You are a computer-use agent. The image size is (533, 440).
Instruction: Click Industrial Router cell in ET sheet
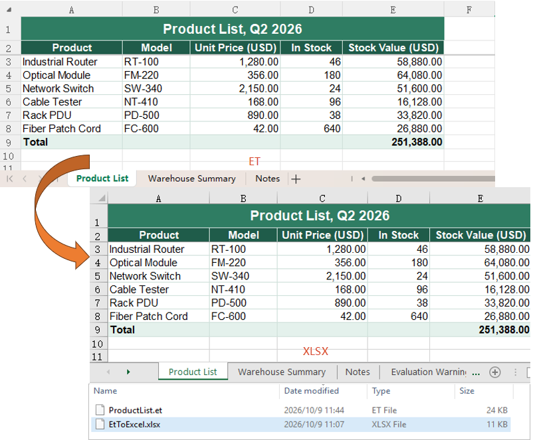(x=72, y=62)
